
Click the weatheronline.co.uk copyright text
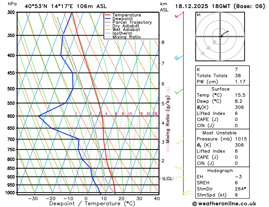click(x=225, y=204)
